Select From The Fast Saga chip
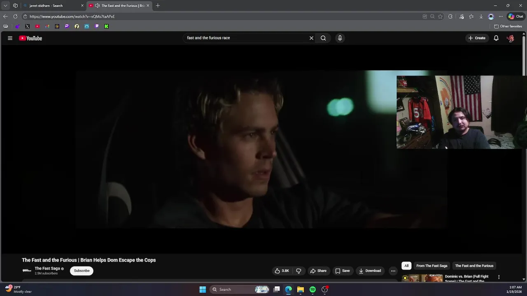The width and height of the screenshot is (527, 296). 431,266
